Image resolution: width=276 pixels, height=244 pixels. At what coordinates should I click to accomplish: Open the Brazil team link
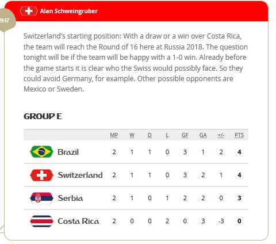[x=68, y=152]
